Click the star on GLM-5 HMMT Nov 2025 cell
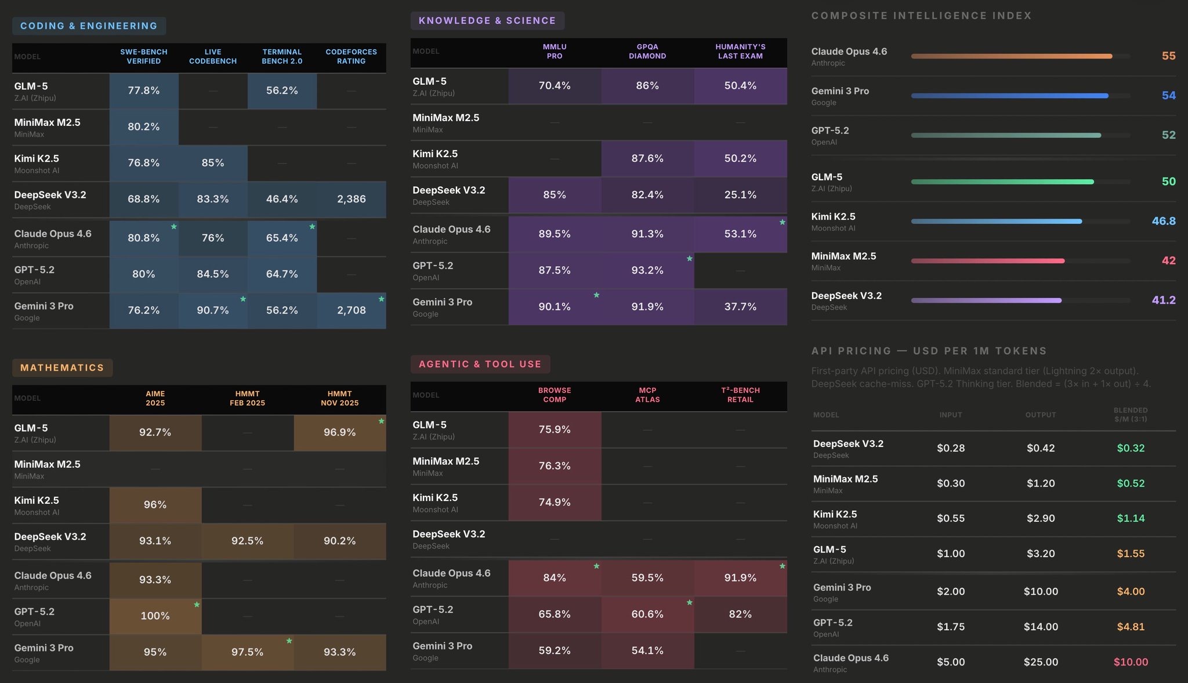 point(381,422)
